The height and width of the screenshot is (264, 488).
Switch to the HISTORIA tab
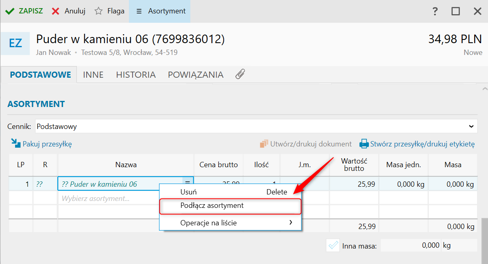pyautogui.click(x=136, y=75)
